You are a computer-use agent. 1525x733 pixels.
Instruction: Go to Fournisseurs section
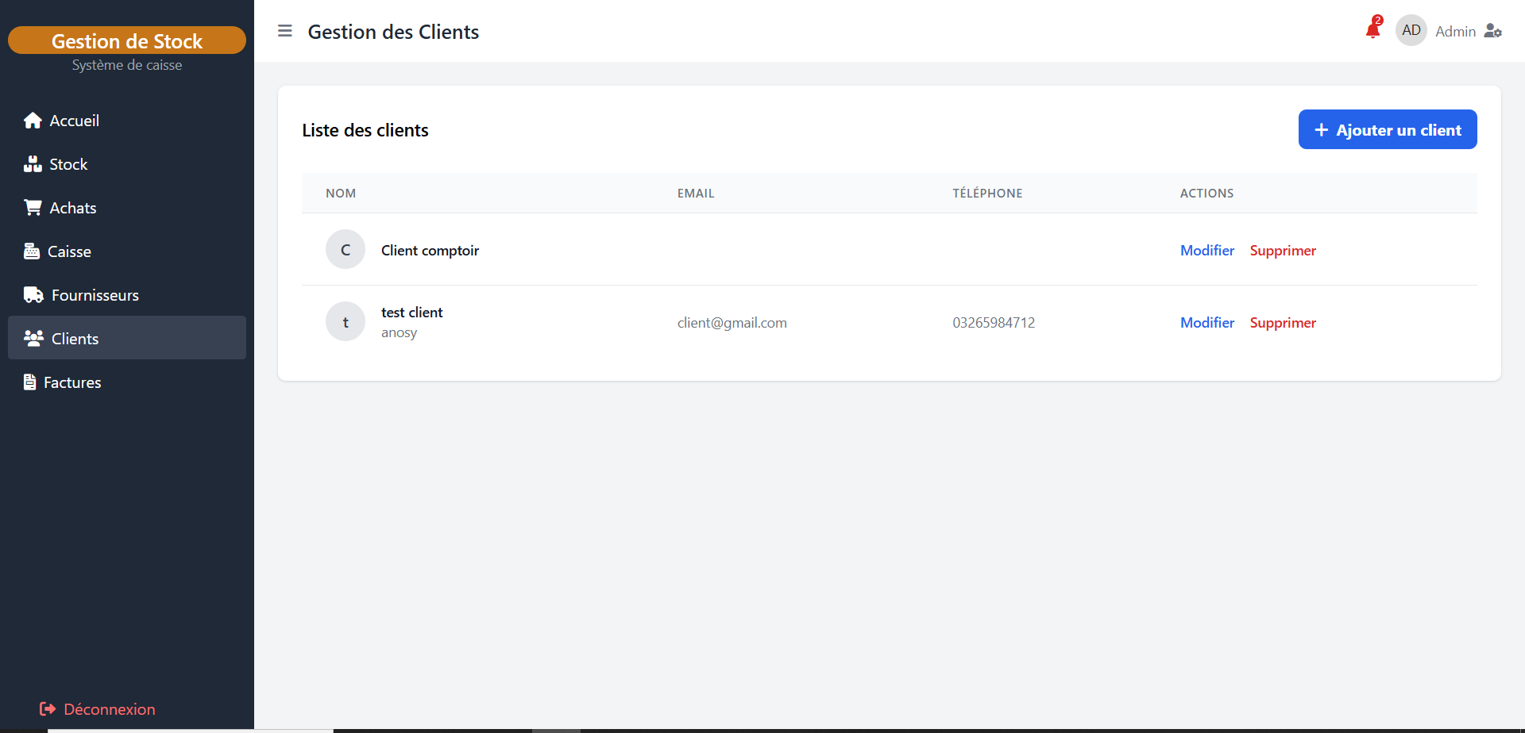[95, 295]
